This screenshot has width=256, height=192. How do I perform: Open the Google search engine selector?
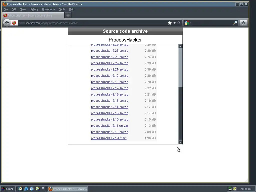tap(187, 23)
